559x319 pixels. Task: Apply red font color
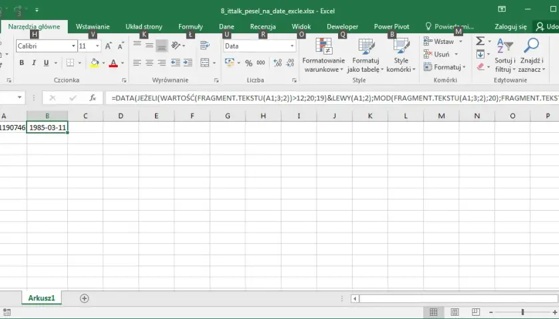[x=113, y=63]
